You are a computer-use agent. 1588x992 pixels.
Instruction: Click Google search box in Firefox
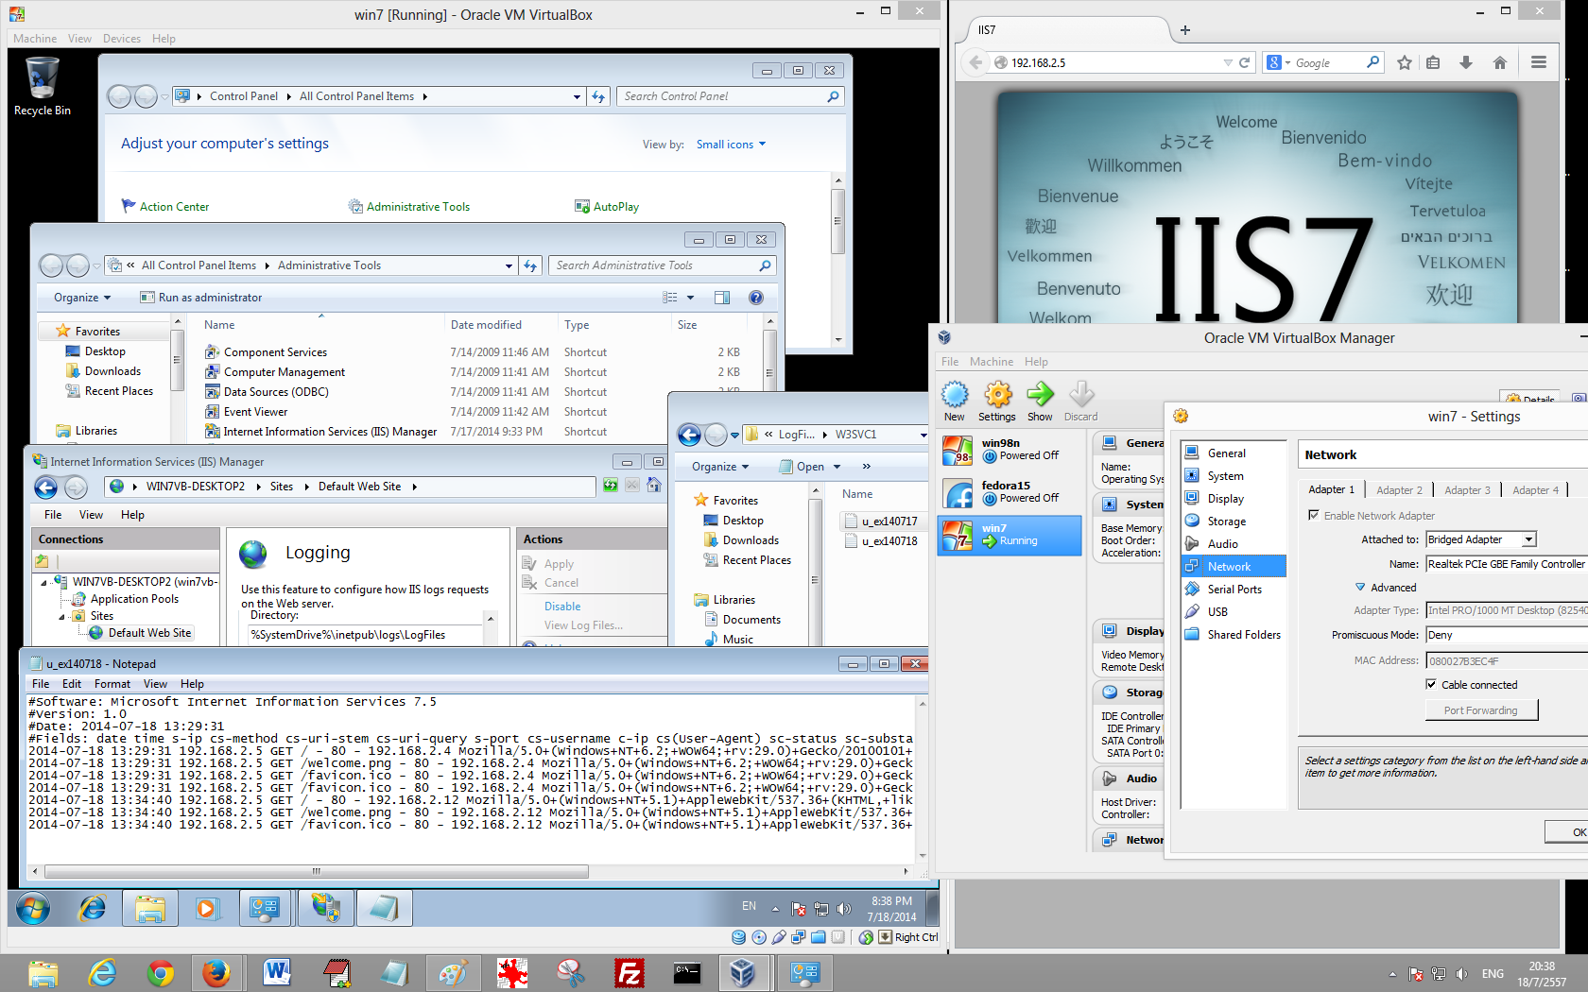click(x=1329, y=62)
